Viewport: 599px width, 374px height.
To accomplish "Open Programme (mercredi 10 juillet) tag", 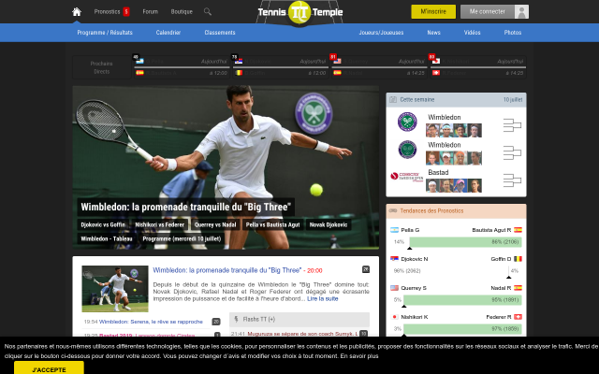I will tap(182, 239).
